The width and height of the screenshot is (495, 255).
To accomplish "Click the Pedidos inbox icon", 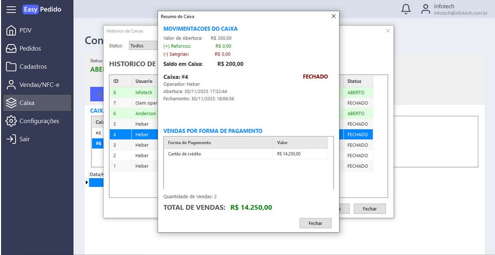I will [11, 49].
